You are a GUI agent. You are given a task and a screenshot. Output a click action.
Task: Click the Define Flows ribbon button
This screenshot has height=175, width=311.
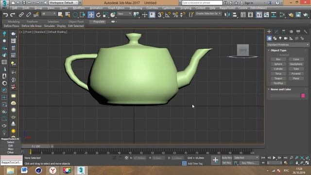click(11, 26)
